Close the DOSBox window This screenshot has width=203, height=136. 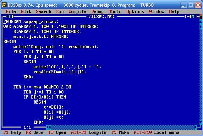[198, 5]
